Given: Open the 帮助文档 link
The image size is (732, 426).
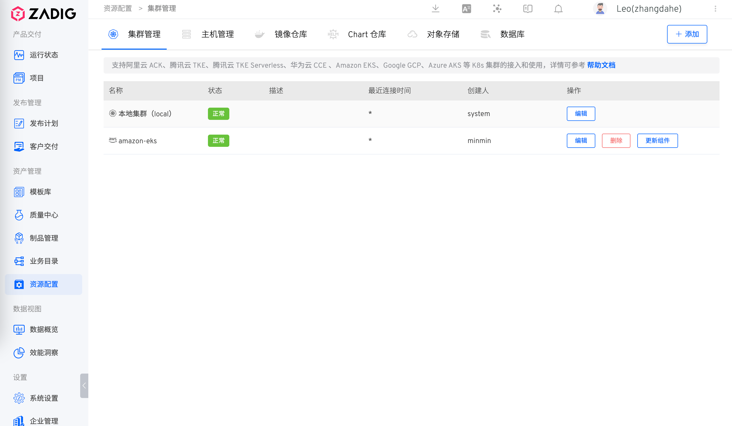Looking at the screenshot, I should click(x=601, y=65).
